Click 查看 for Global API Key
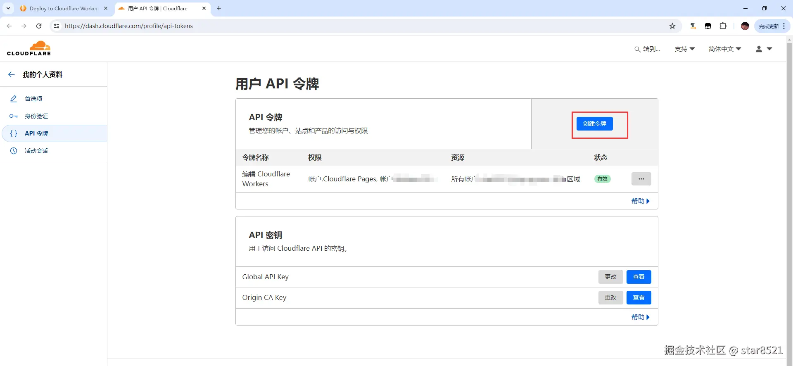 [639, 277]
